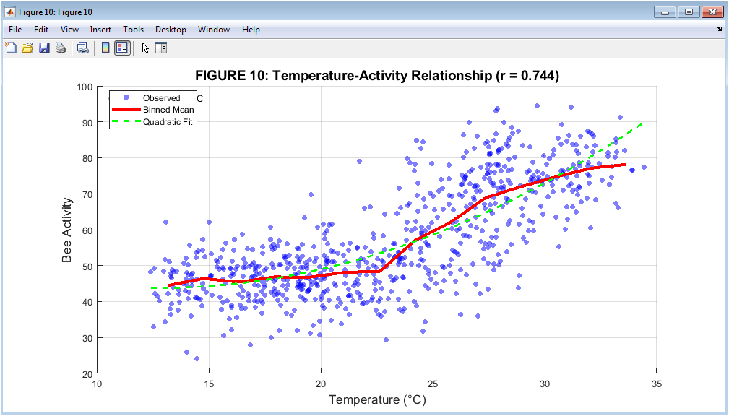Expand the Window menu
The image size is (729, 416).
(214, 30)
